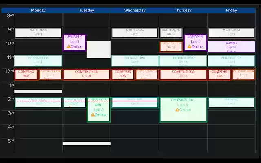Click the 3:00 time label
261x163 pixels.
tap(11, 113)
